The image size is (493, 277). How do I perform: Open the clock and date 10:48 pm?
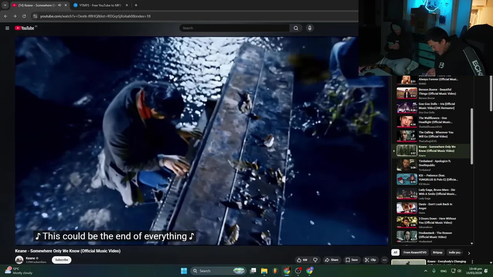(474, 271)
